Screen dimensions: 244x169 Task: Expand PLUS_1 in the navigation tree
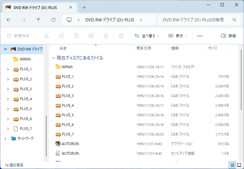pos(8,69)
